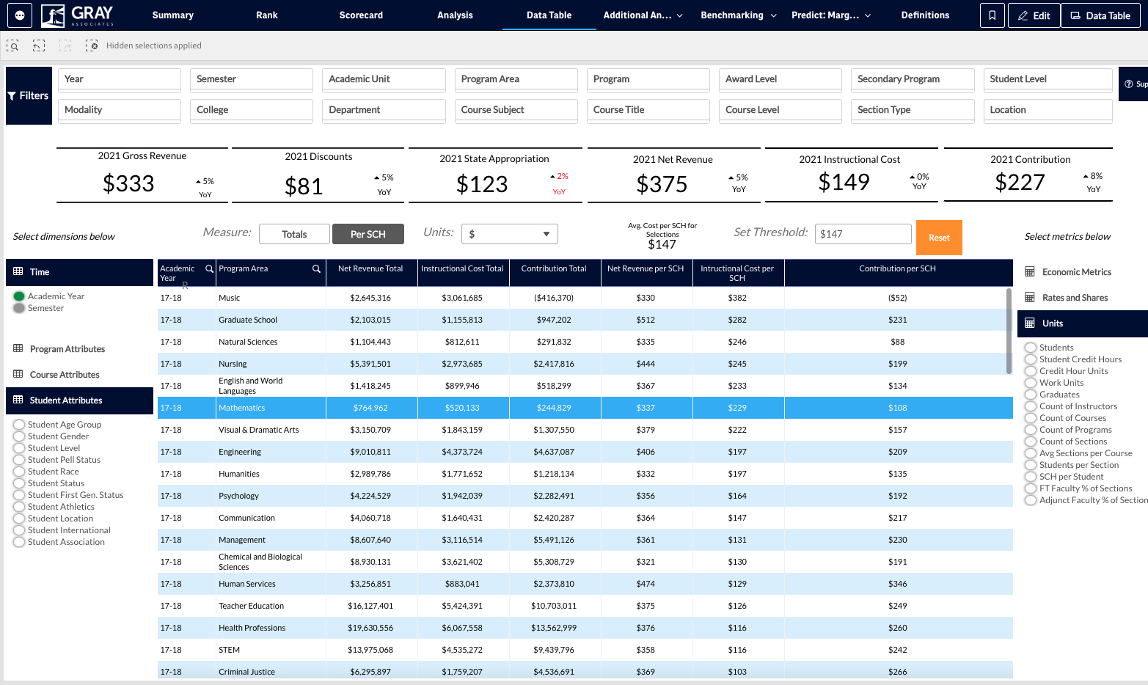This screenshot has width=1148, height=685.
Task: Open the Student Attributes section
Action: point(79,400)
